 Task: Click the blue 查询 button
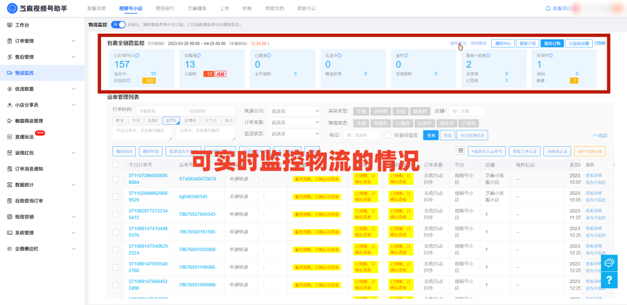pyautogui.click(x=431, y=135)
